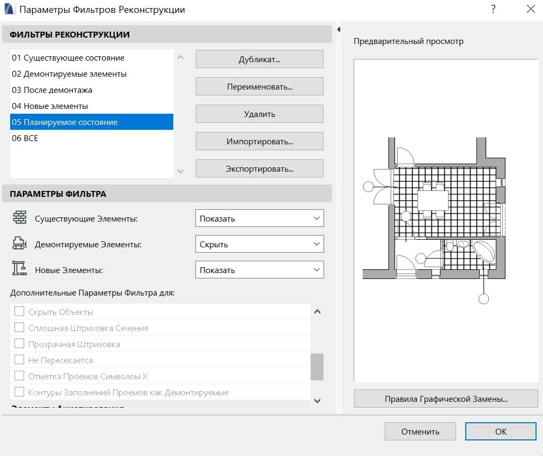
Task: Click the ArchiCAD icon in title bar
Action: tap(9, 9)
